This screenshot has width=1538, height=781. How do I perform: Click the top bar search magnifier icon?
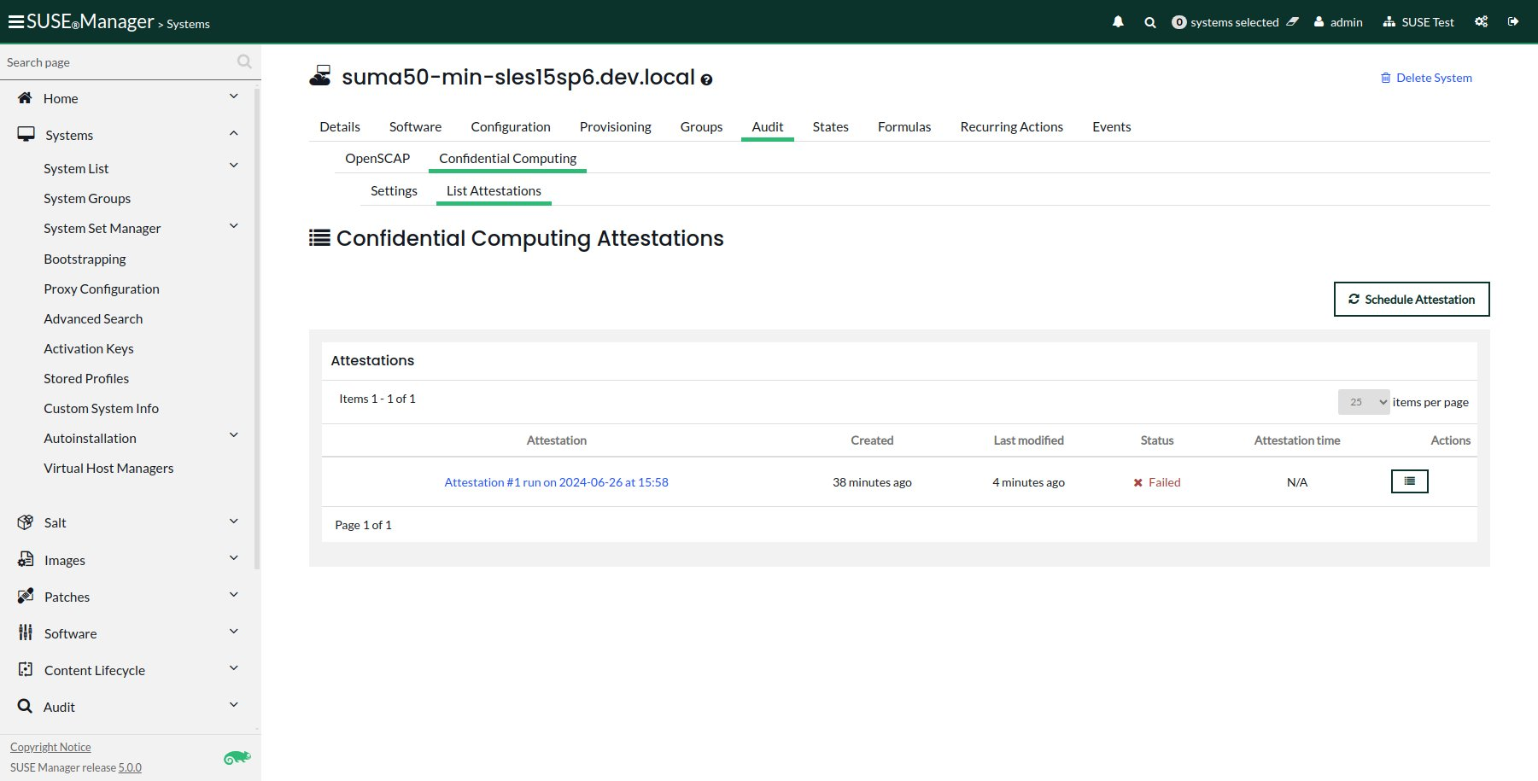[x=1150, y=22]
